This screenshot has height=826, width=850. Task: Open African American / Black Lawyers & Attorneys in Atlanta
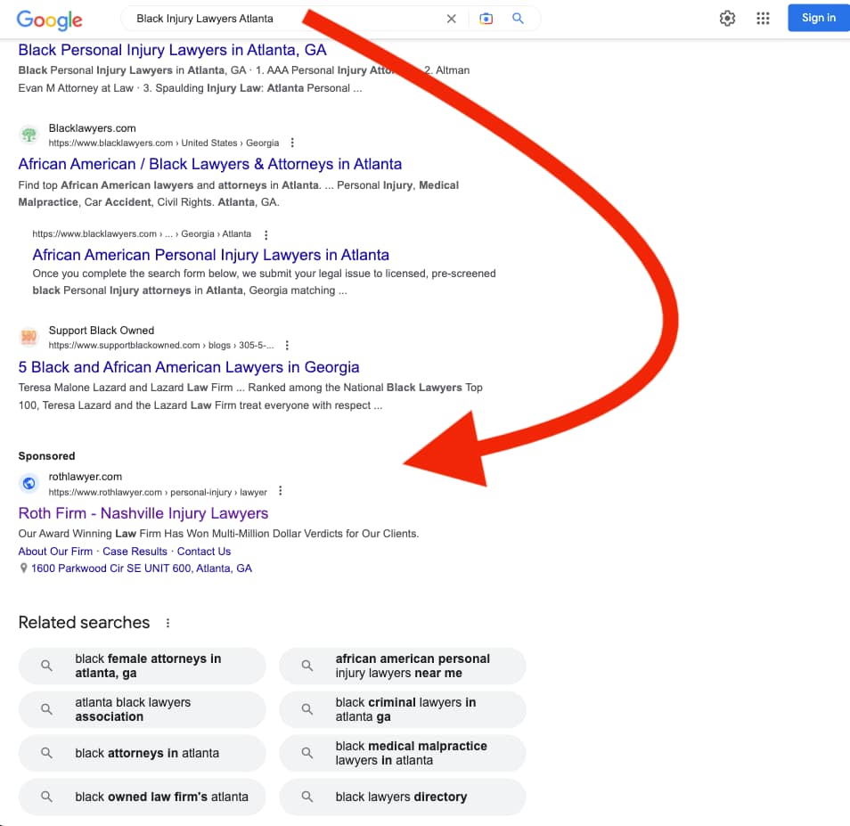tap(209, 164)
